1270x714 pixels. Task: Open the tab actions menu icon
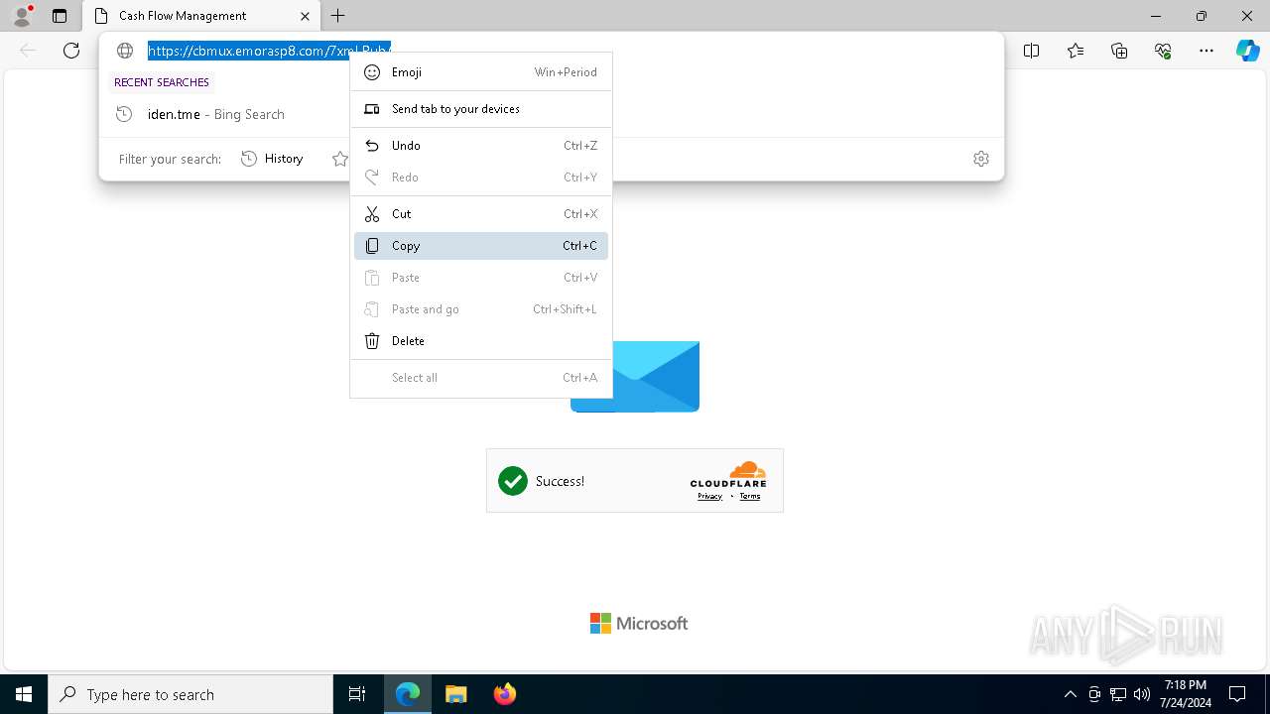point(60,16)
